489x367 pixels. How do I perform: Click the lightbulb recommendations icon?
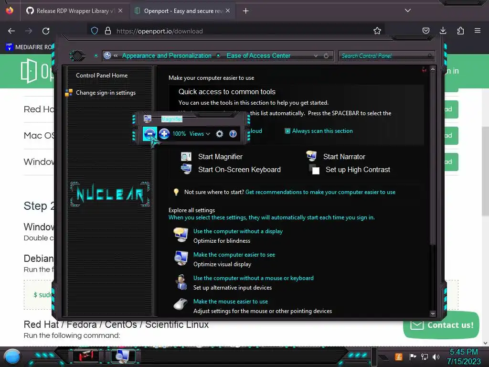(x=176, y=192)
